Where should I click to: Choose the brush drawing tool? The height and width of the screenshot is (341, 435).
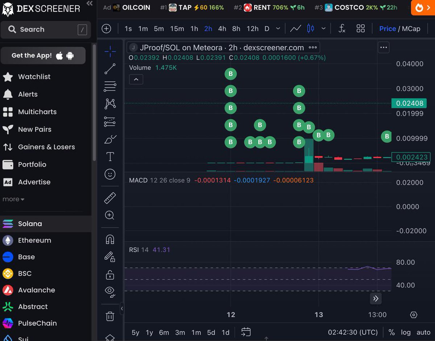(x=110, y=139)
